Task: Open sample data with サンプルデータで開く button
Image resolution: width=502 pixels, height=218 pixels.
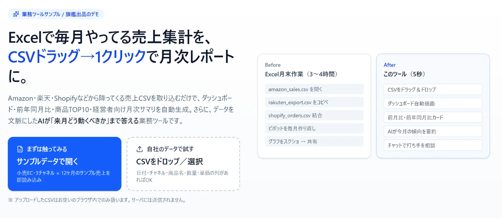Action: pyautogui.click(x=65, y=164)
